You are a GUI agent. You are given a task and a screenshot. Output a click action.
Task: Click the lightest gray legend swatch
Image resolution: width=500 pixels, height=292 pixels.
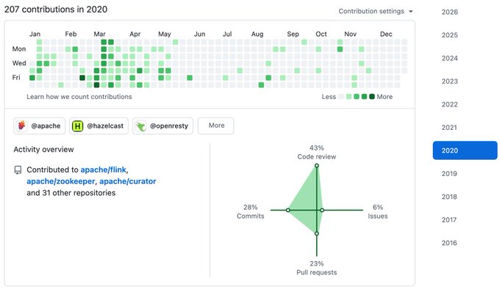pyautogui.click(x=341, y=96)
